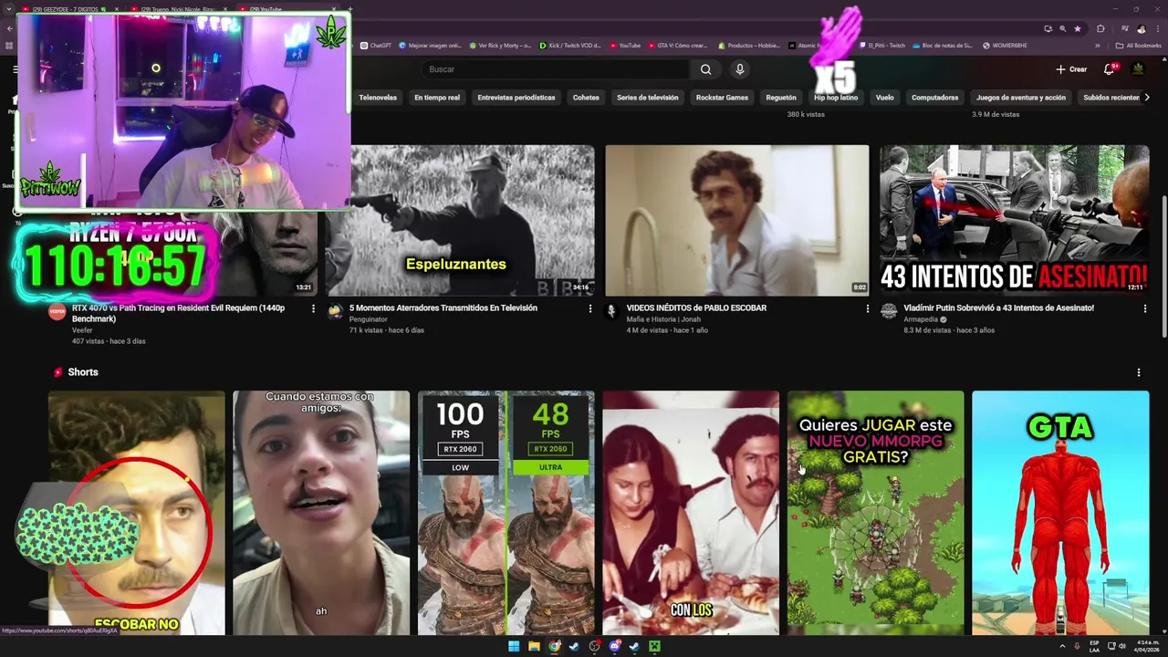
Task: Open the CON LOS dinner photo short
Action: pos(691,513)
